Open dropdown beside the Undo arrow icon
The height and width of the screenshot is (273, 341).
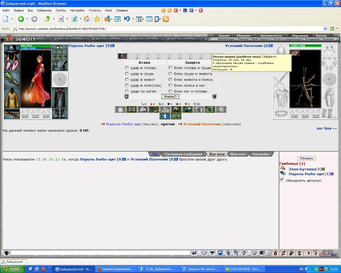point(133,19)
